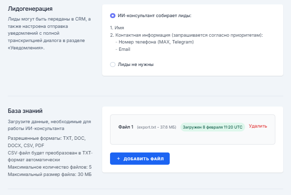Click 'Максимальный размер файла: 30 МБ' text
Screen dimensions: 291x195
tap(49, 174)
